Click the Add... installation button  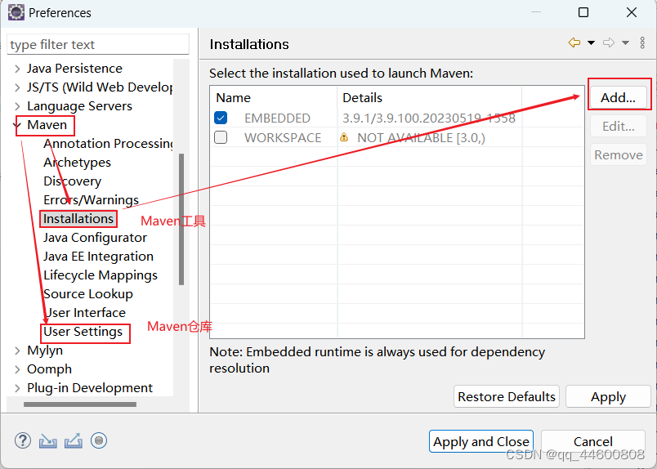[618, 98]
